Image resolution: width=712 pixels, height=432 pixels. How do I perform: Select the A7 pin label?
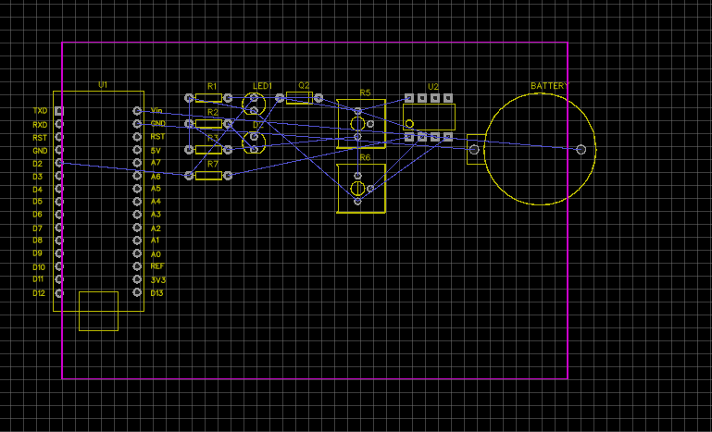pyautogui.click(x=156, y=163)
